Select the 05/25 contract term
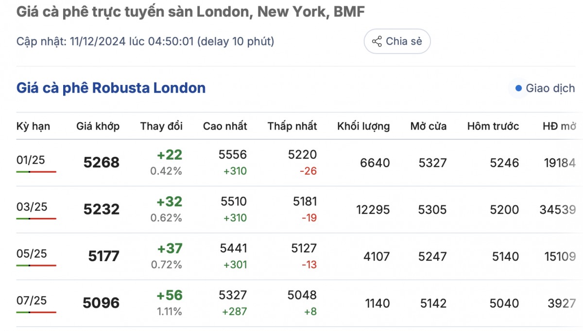This screenshot has height=331, width=583. click(32, 253)
